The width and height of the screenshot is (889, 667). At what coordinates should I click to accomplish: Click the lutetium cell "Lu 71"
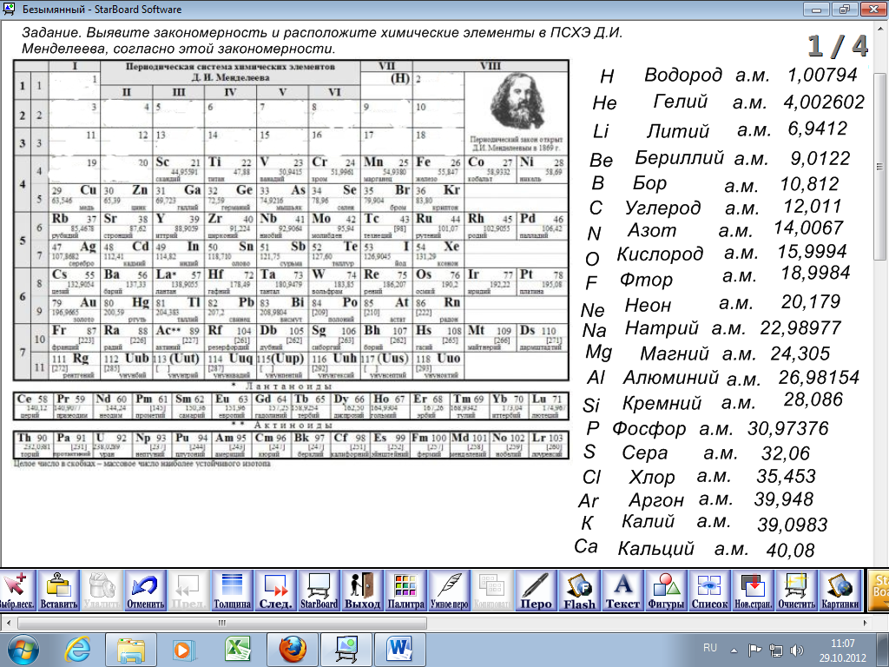coord(548,406)
